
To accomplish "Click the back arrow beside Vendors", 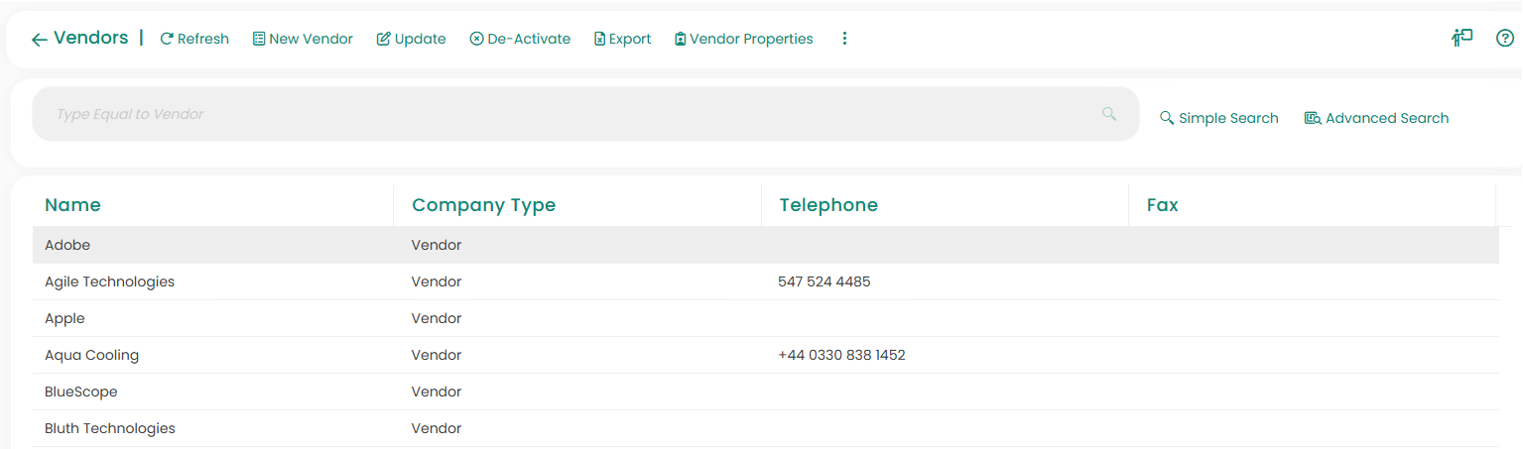I will (x=39, y=40).
